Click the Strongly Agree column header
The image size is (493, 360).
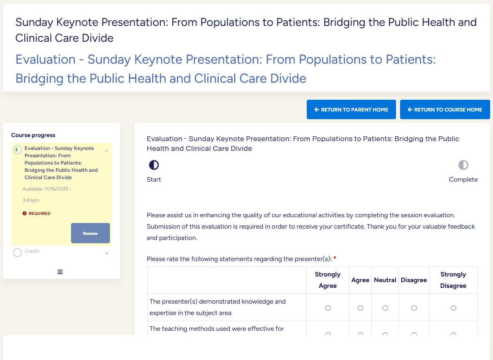(327, 280)
